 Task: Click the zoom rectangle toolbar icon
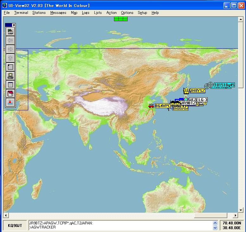[x=10, y=67]
